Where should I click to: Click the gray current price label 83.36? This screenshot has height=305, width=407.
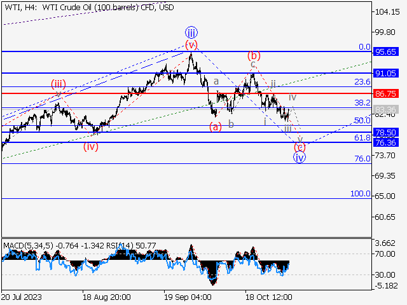click(x=386, y=109)
